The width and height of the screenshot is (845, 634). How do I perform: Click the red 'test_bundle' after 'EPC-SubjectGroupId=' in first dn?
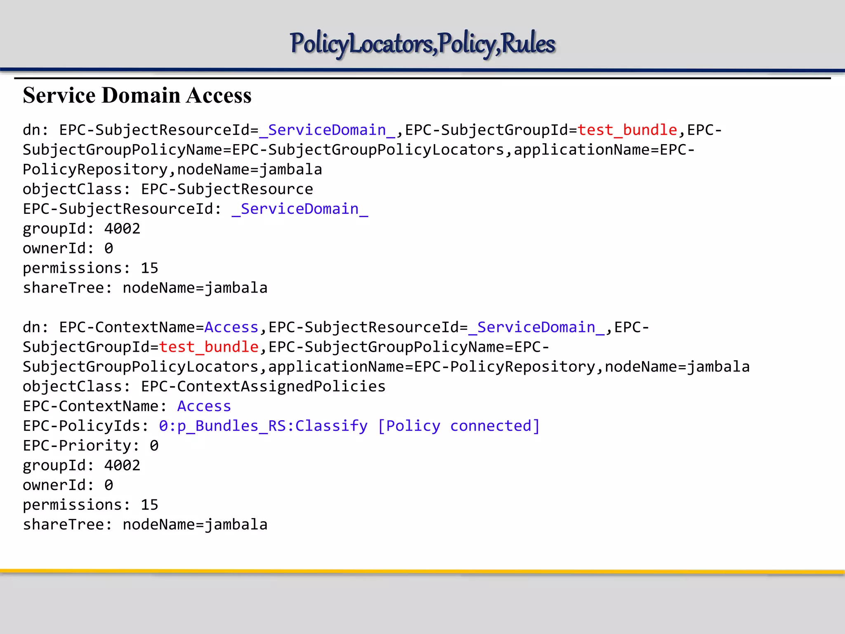[x=627, y=130]
